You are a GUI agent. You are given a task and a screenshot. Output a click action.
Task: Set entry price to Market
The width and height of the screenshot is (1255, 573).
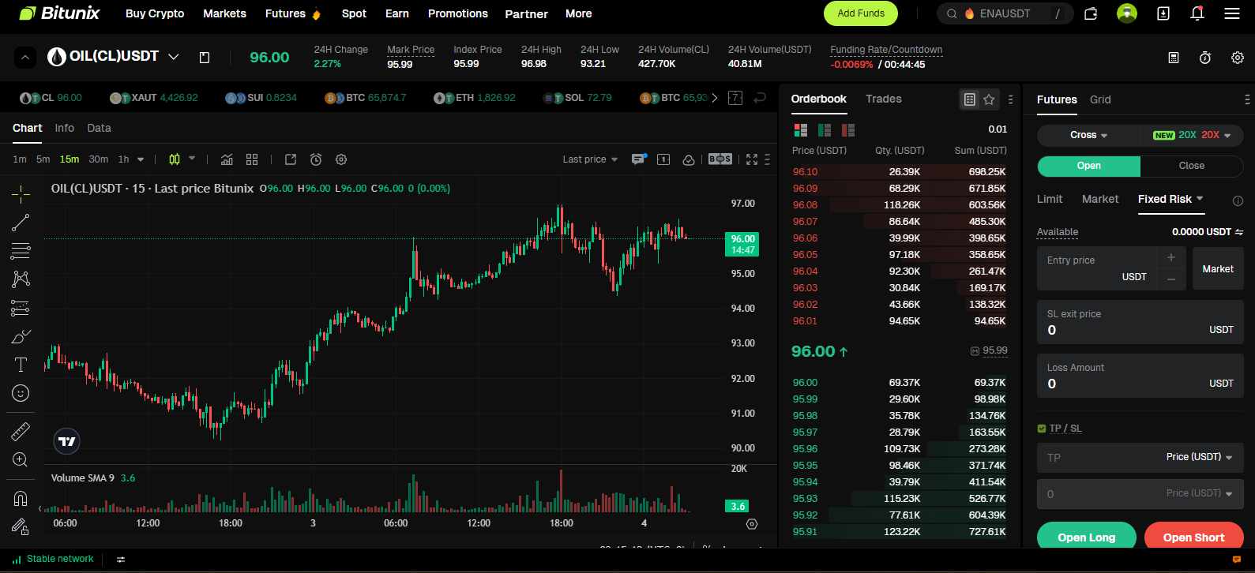point(1218,268)
